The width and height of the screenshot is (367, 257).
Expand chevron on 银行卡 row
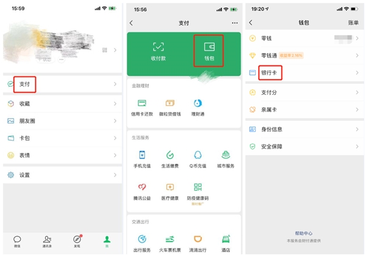coord(357,73)
